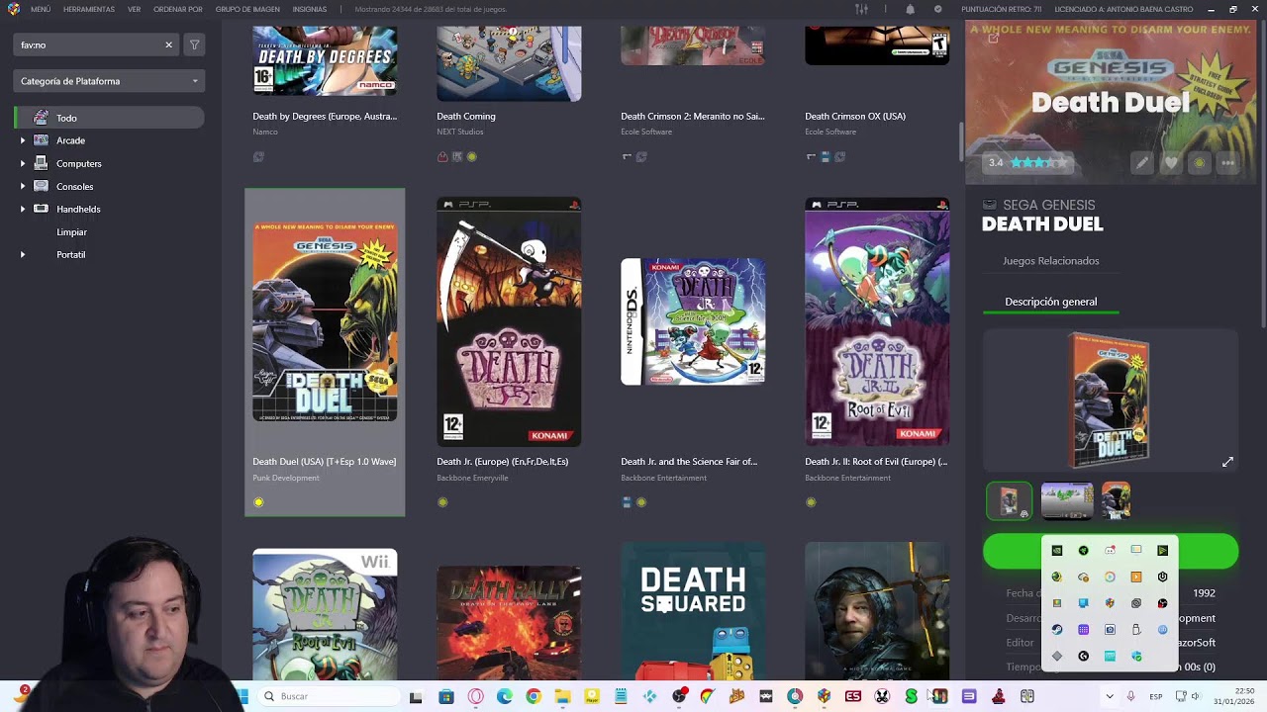Select the Death Rally cover
Image resolution: width=1267 pixels, height=712 pixels.
[509, 623]
